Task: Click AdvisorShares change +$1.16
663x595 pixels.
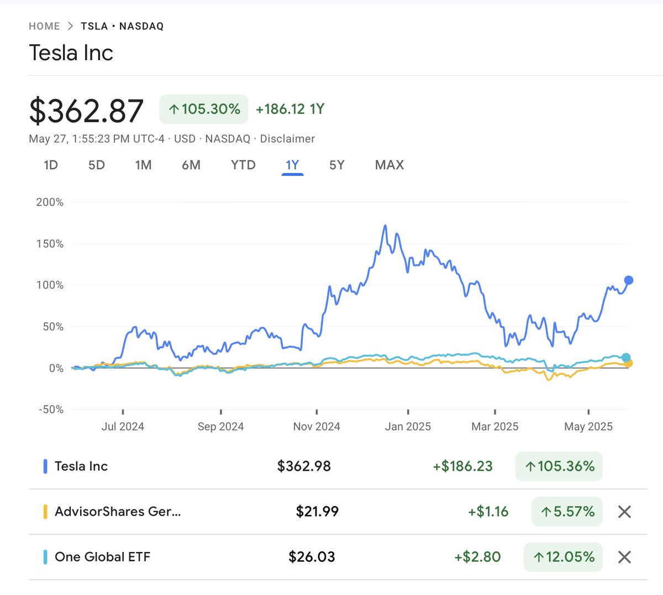Action: point(488,512)
